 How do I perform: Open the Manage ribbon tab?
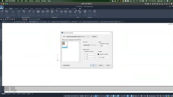click(x=26, y=8)
